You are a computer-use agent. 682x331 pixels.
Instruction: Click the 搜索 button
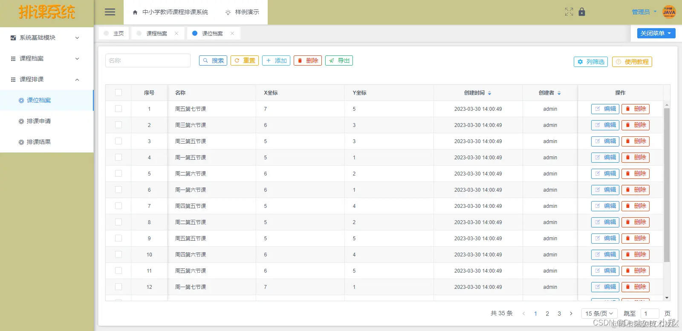(213, 60)
